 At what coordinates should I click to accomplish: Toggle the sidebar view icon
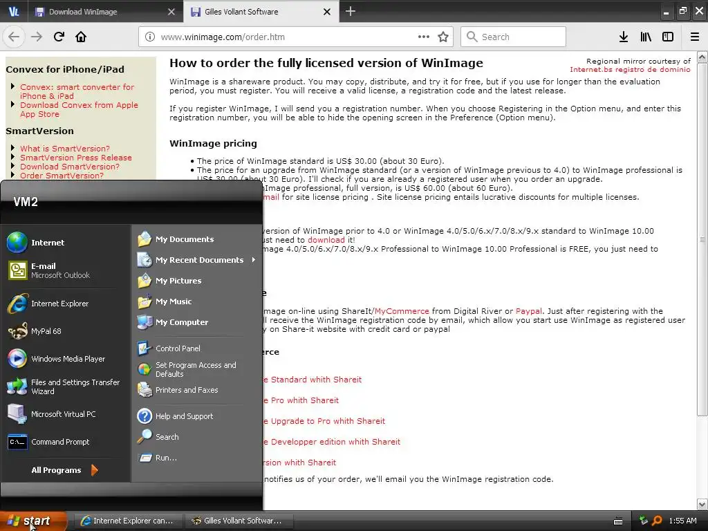pos(668,37)
